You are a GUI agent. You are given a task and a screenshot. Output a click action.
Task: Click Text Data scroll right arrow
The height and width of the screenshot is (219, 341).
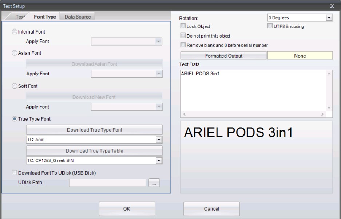(x=322, y=114)
